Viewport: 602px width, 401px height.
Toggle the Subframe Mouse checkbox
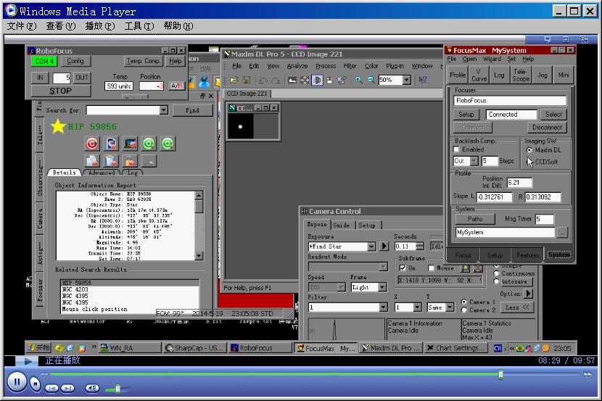pos(431,268)
